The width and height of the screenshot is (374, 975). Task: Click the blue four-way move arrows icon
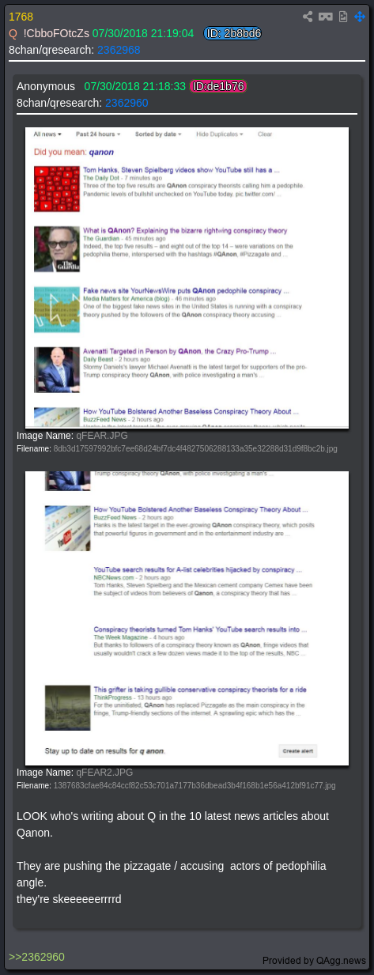[360, 16]
